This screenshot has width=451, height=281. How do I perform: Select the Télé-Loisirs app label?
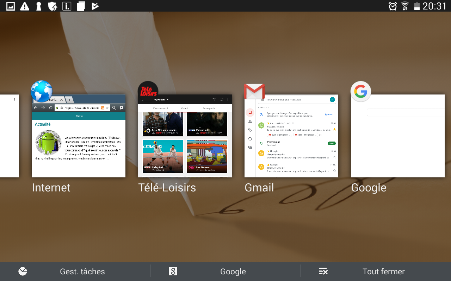pos(167,188)
